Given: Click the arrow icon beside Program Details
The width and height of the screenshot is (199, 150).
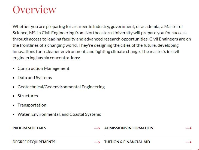Looking at the screenshot, I should (97, 128).
